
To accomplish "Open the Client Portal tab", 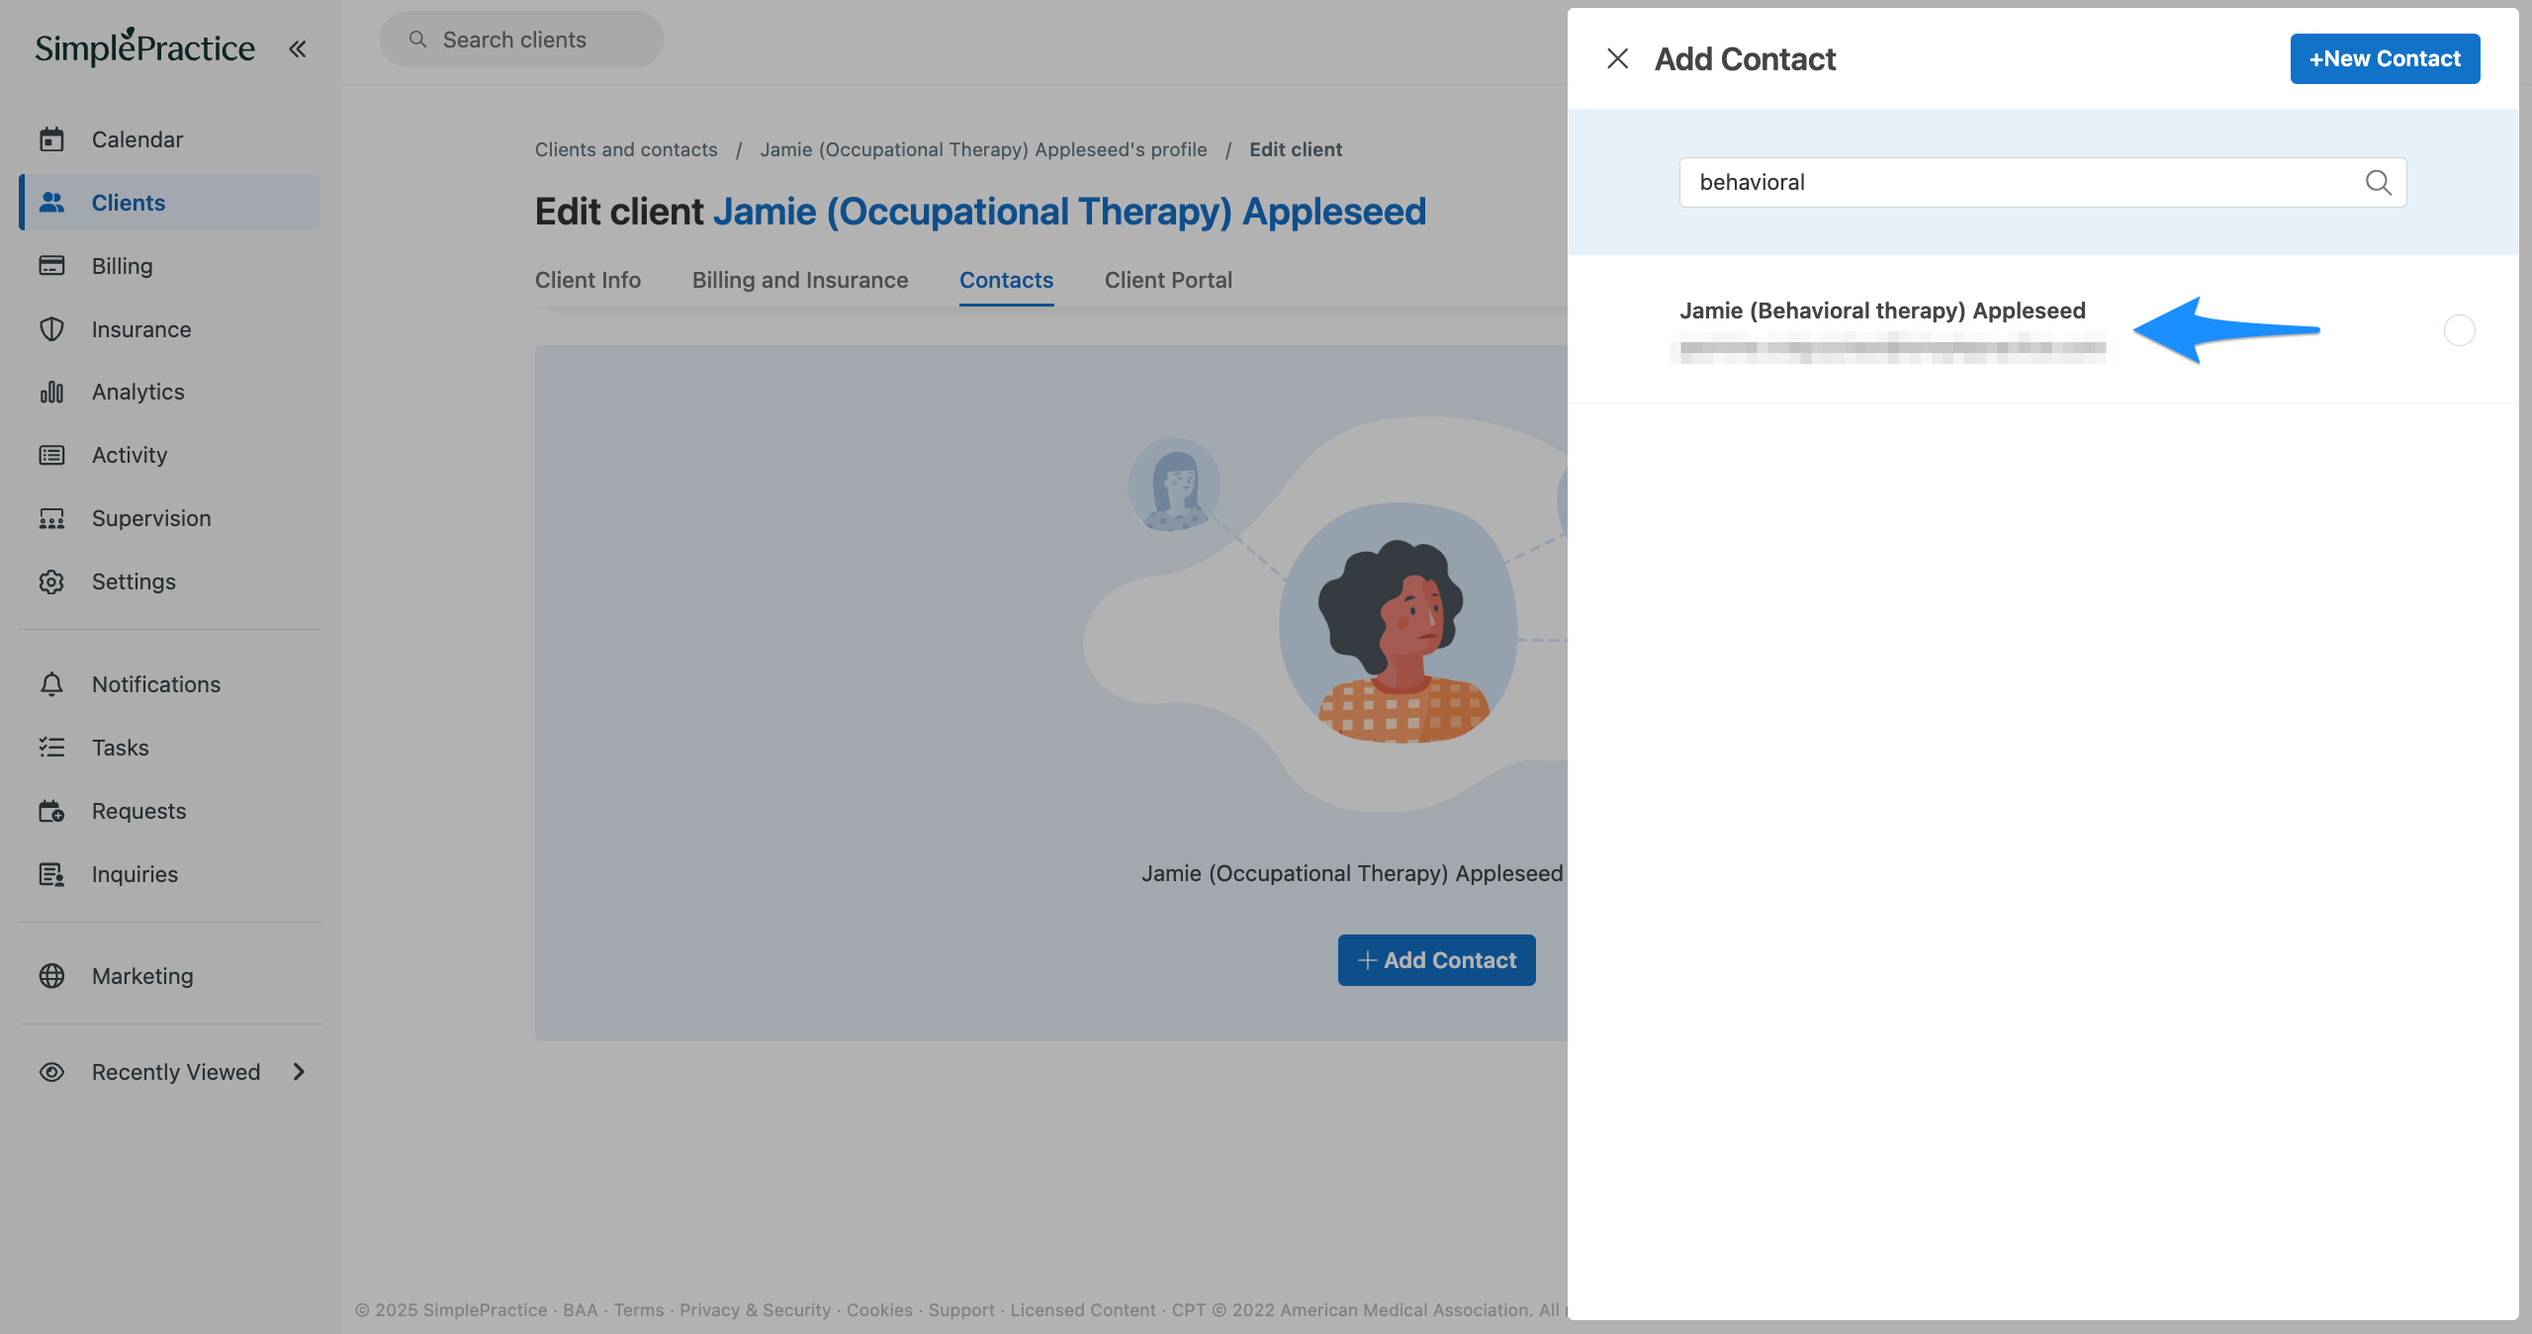I will 1168,280.
